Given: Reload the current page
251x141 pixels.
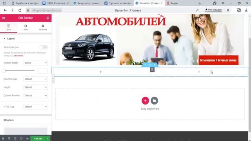Looking at the screenshot, I should coord(20,10).
